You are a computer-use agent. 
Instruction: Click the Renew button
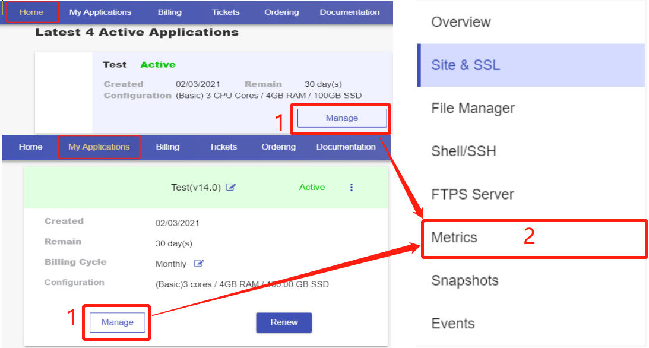coord(284,322)
